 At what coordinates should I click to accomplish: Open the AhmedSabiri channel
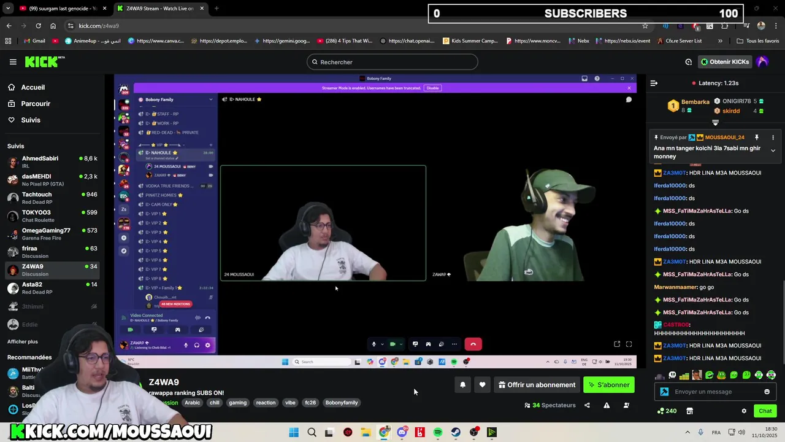pos(52,162)
